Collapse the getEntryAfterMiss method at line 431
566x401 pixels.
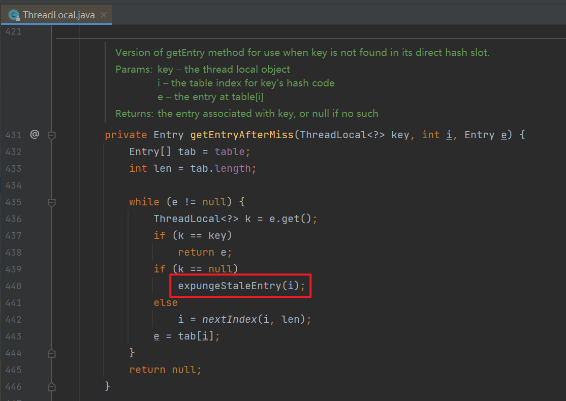pos(51,135)
